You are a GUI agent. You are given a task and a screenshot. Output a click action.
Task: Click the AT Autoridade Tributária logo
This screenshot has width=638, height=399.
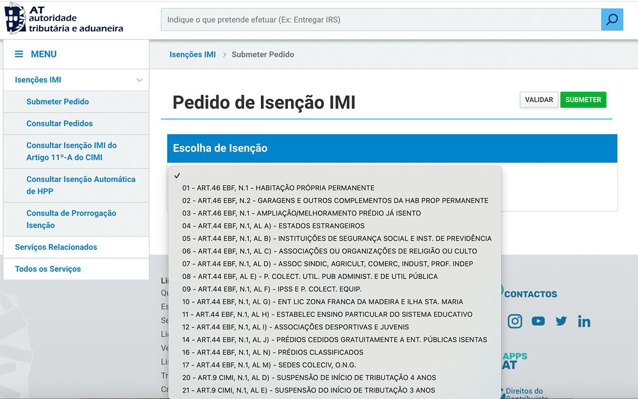64,18
